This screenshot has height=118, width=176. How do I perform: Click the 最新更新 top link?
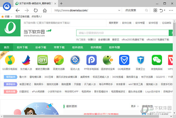[x=114, y=23]
